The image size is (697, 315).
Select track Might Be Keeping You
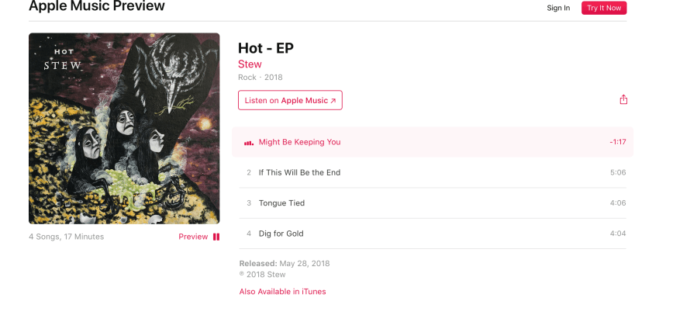click(433, 142)
